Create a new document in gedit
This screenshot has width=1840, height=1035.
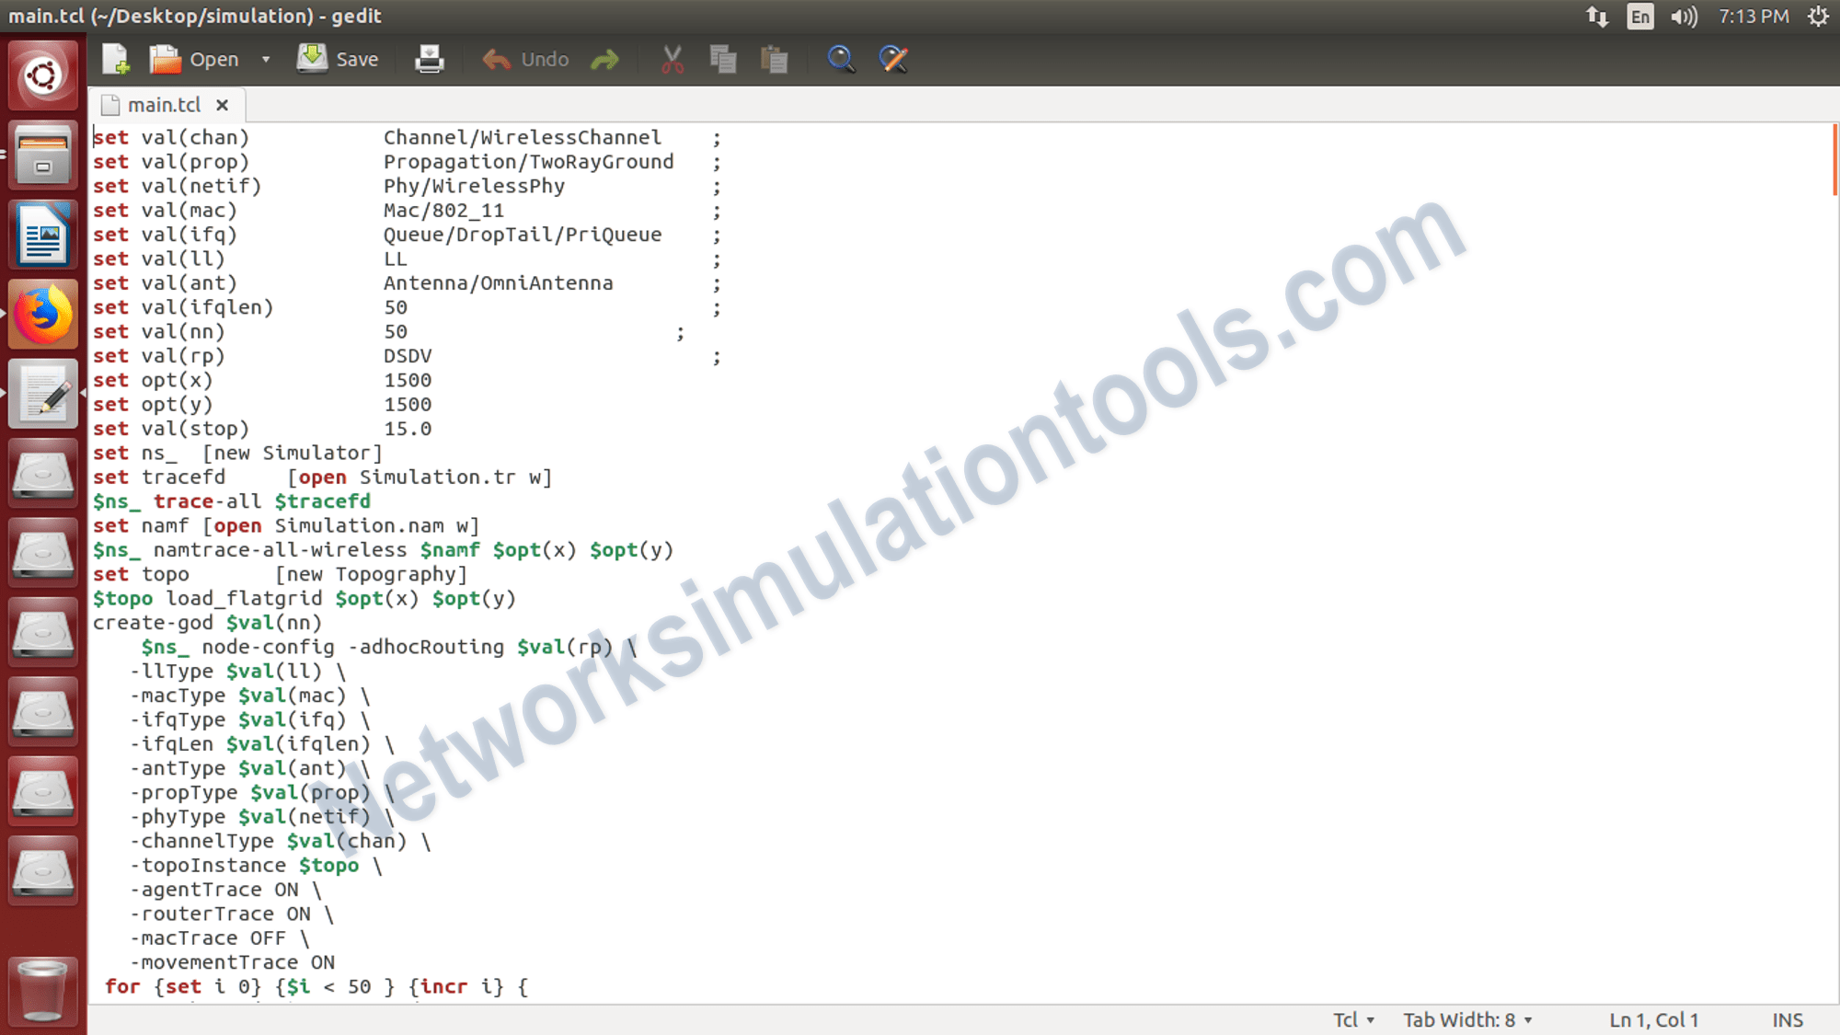tap(114, 58)
